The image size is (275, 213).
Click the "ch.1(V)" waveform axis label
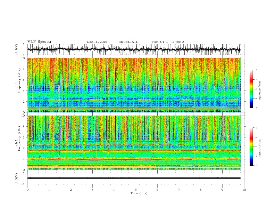tap(17, 49)
